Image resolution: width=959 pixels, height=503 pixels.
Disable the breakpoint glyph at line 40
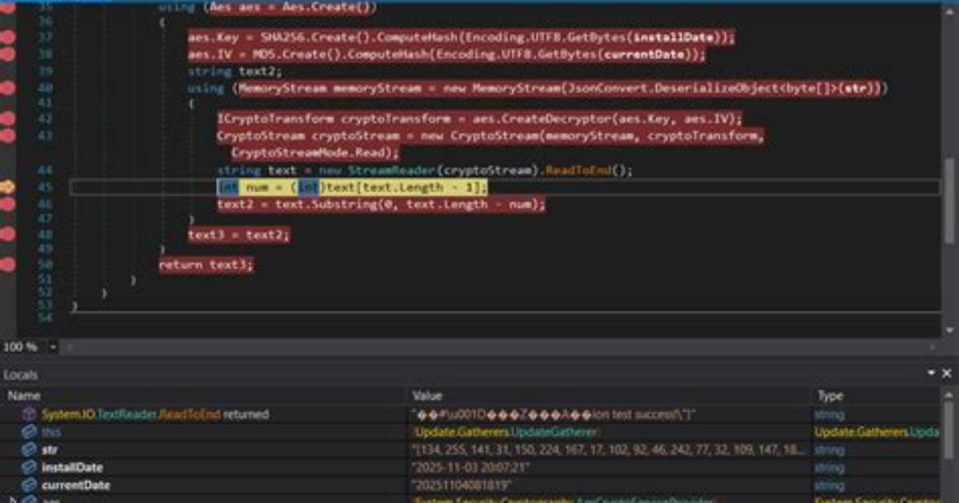click(6, 89)
